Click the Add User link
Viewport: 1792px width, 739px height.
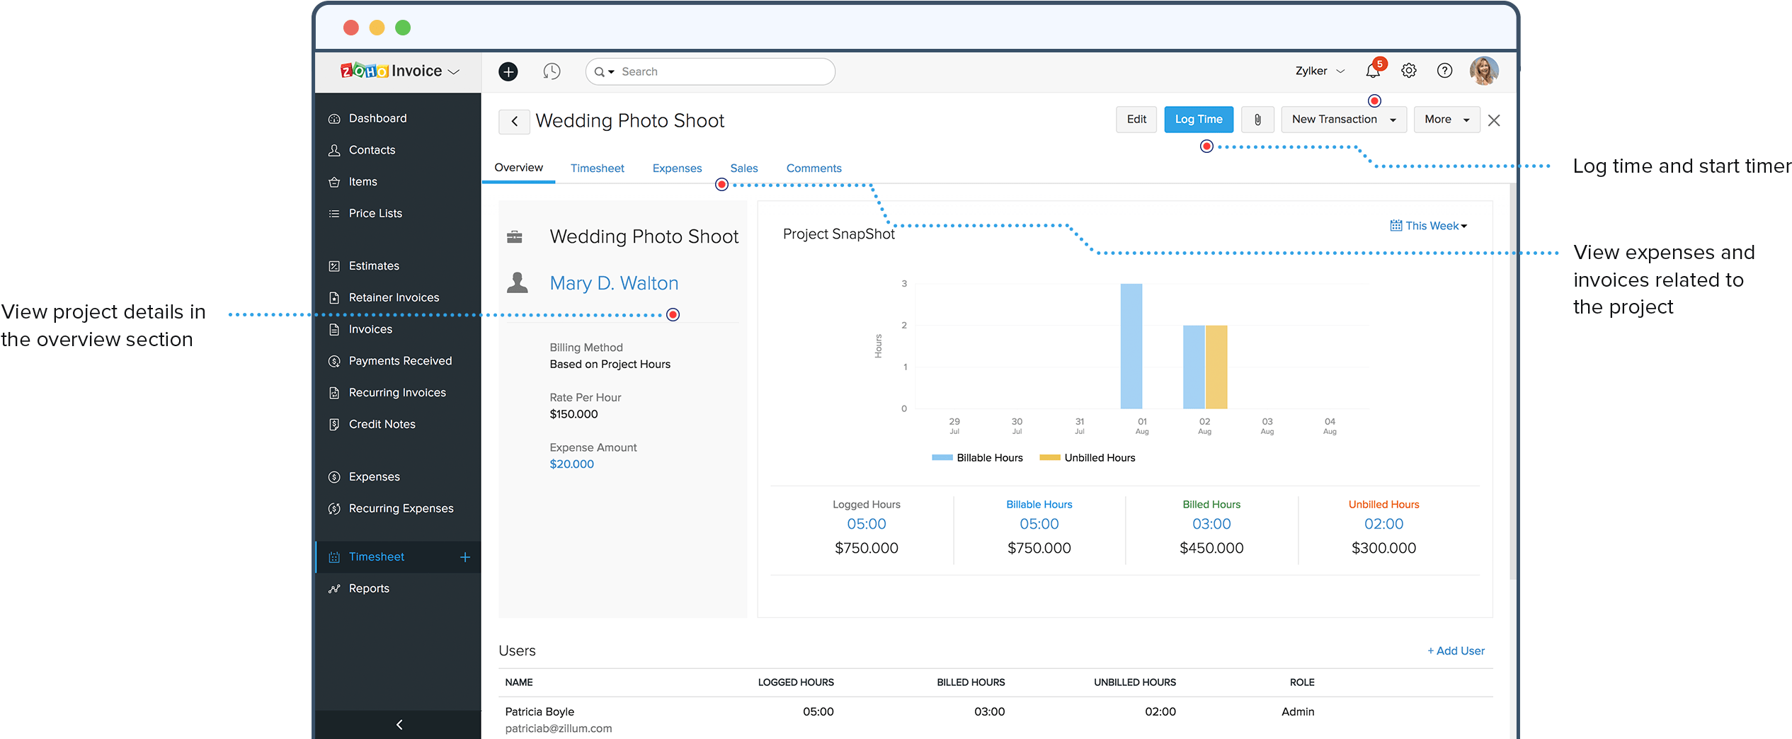[x=1456, y=651]
